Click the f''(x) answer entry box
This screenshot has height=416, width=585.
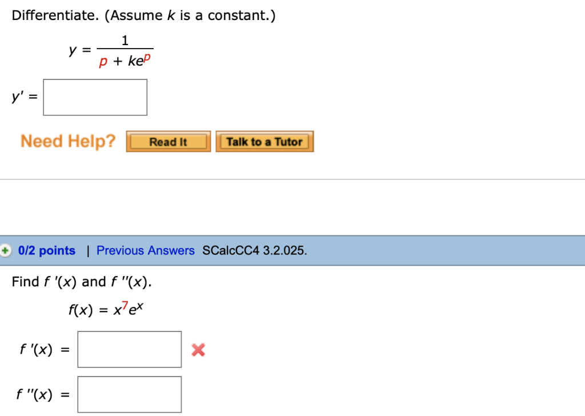tap(129, 394)
